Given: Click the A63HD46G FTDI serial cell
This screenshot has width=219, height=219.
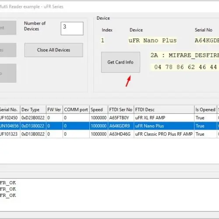Looking at the screenshot, I should tap(121, 134).
